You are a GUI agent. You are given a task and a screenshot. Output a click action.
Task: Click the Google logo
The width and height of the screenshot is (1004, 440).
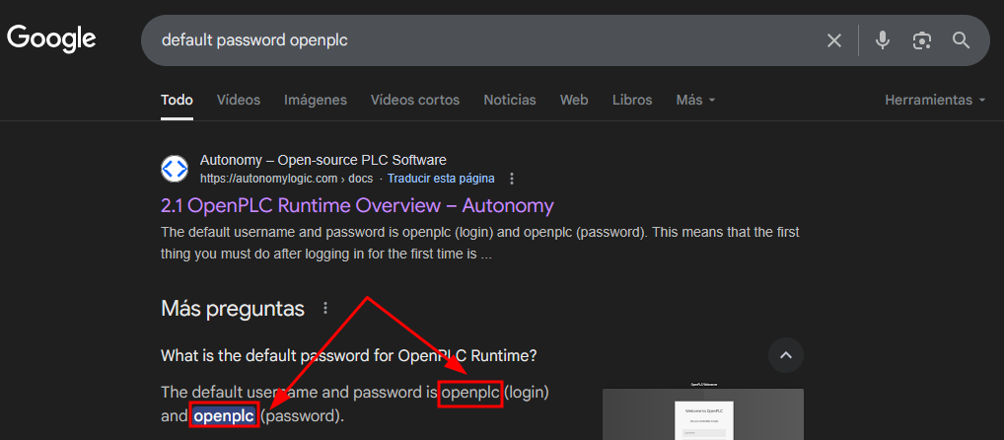(51, 39)
